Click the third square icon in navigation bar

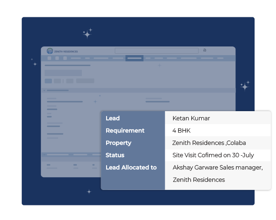[65, 58]
